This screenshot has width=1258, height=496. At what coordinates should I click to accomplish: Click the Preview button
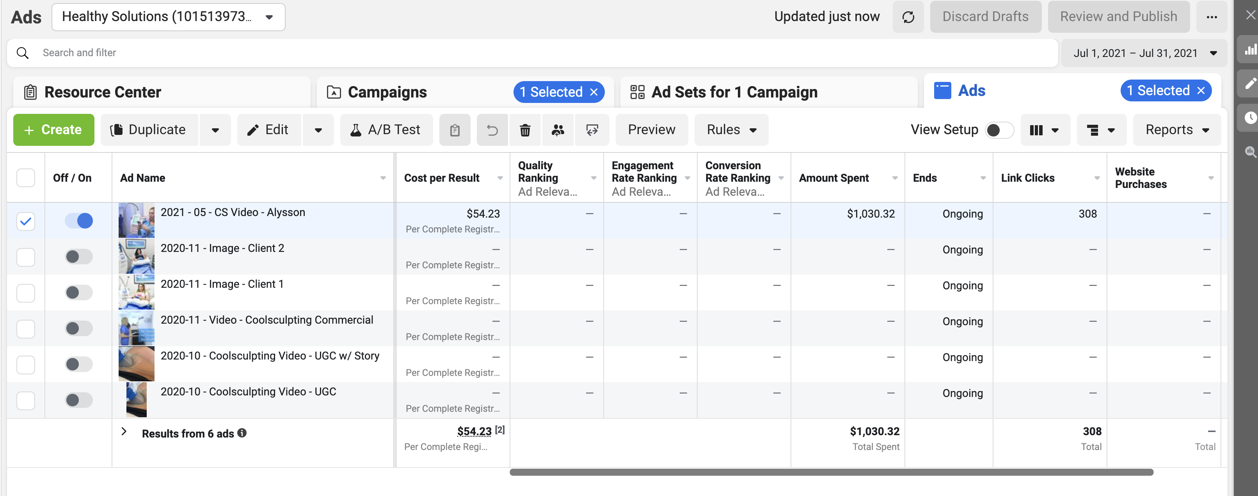(652, 130)
